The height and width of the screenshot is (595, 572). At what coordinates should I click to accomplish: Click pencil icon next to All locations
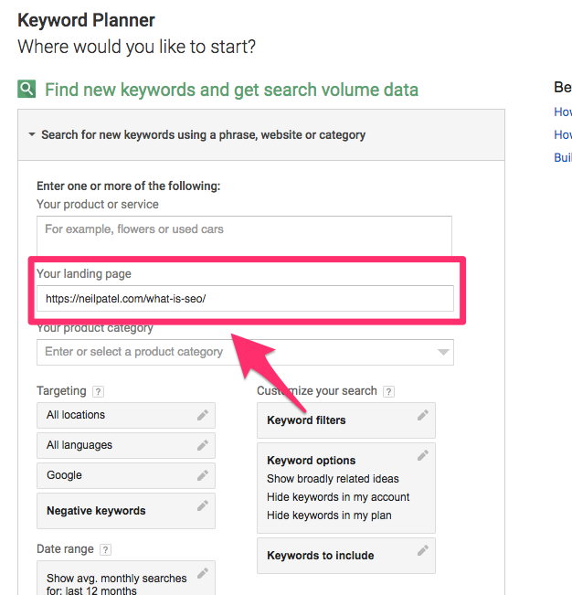point(203,415)
